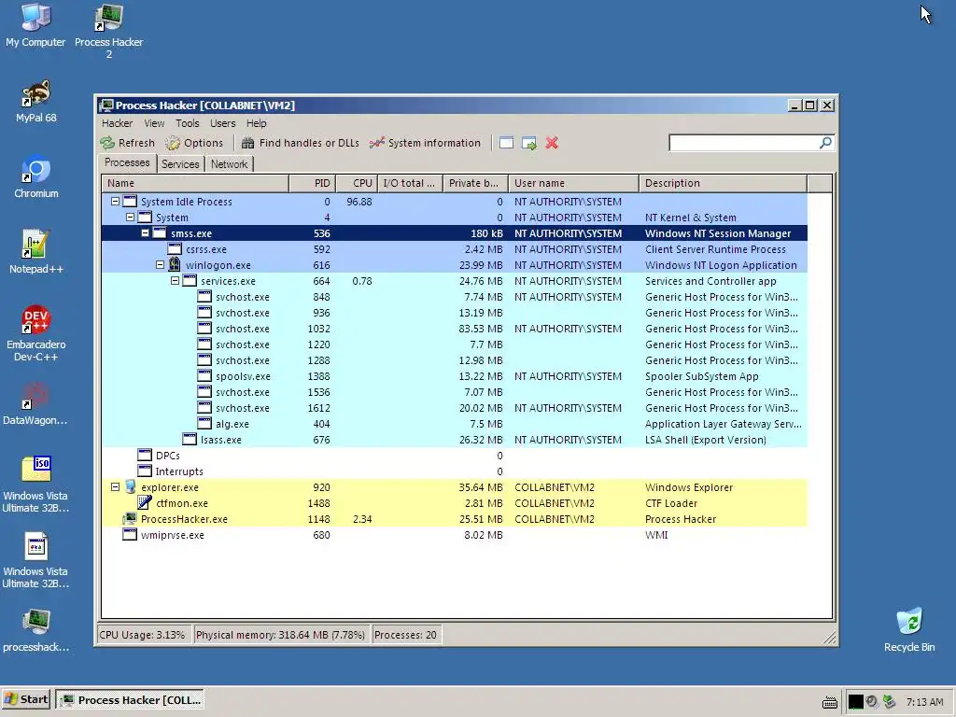Viewport: 956px width, 717px height.
Task: Switch to the Services tab
Action: click(180, 164)
